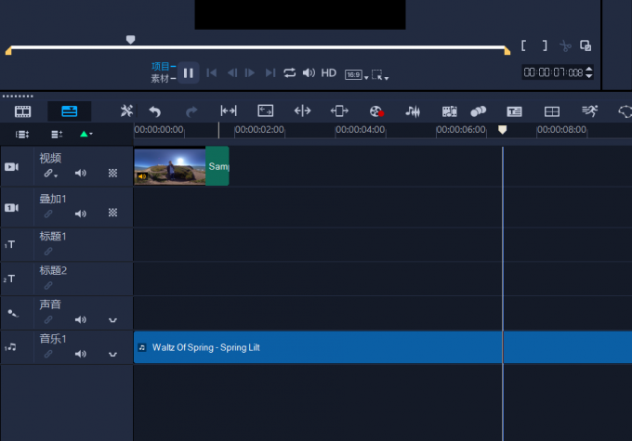Click the undo arrow in toolbar
Screen dimensions: 632x441
[154, 111]
